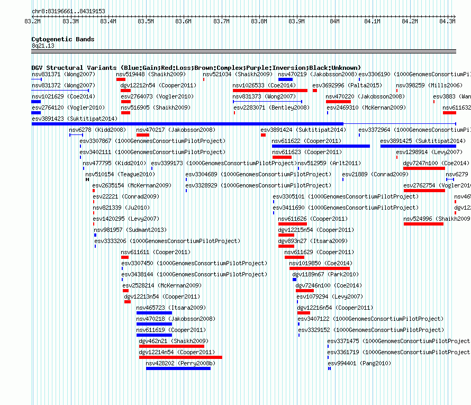Click the nsv831372 (Wong2007) label

click(64, 85)
